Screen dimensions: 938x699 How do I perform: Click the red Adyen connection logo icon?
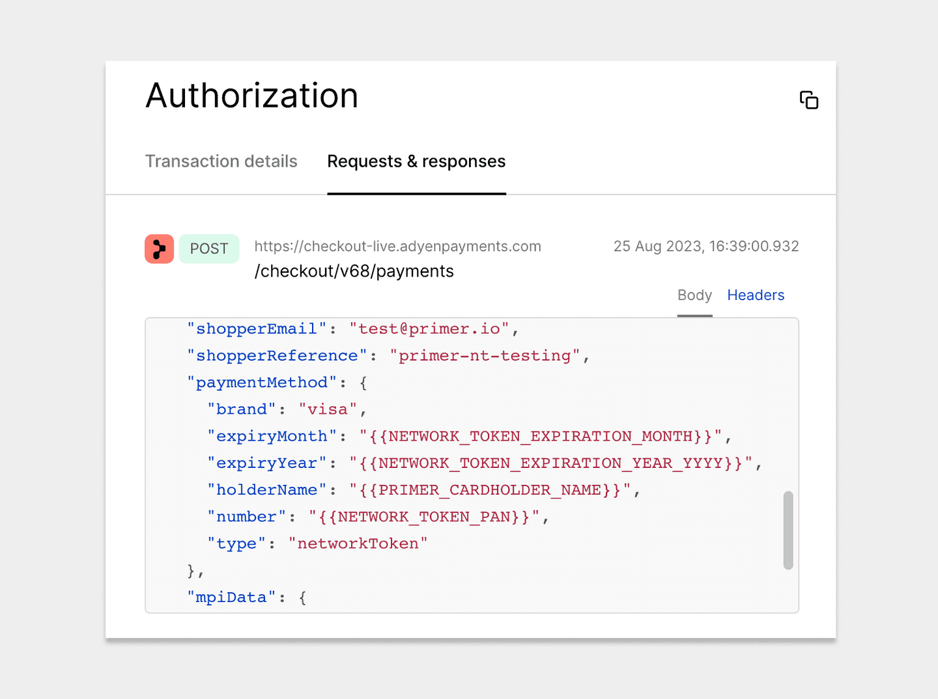click(159, 249)
